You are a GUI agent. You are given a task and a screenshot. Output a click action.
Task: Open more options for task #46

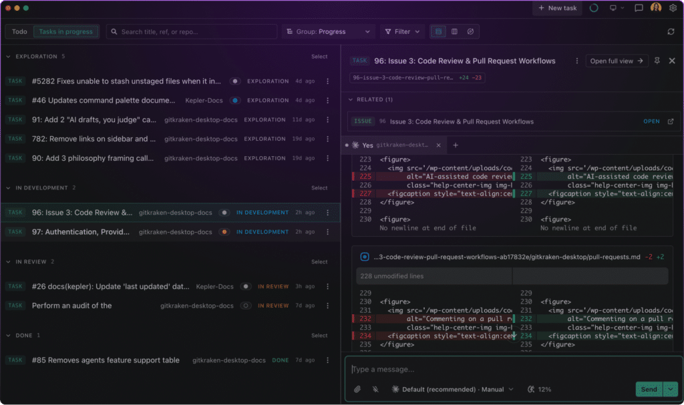[327, 100]
